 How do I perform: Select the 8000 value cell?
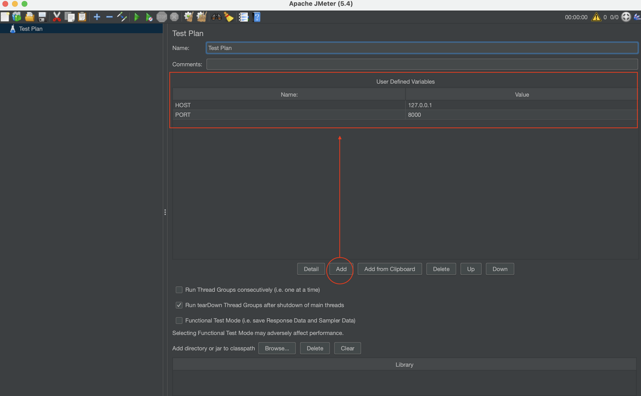point(521,115)
